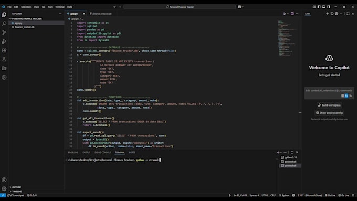Screen dimensions: 357x201
Task: Switch to DEBUG CONSOLE tab
Action: click(103, 153)
